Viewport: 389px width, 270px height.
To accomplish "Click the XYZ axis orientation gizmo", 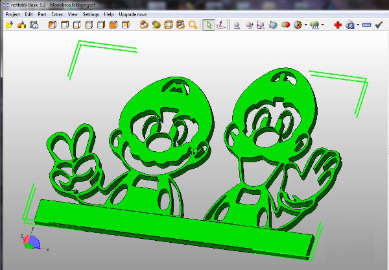I will tap(33, 241).
